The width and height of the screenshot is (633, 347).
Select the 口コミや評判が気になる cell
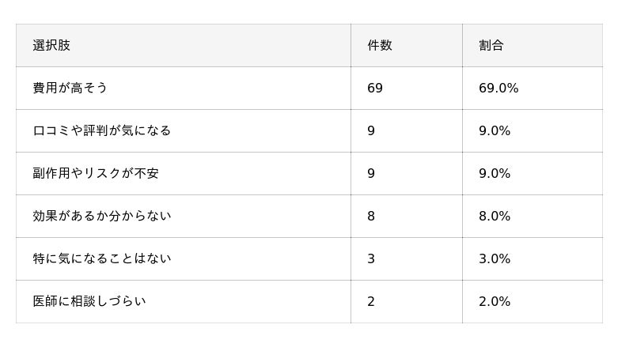click(x=184, y=130)
